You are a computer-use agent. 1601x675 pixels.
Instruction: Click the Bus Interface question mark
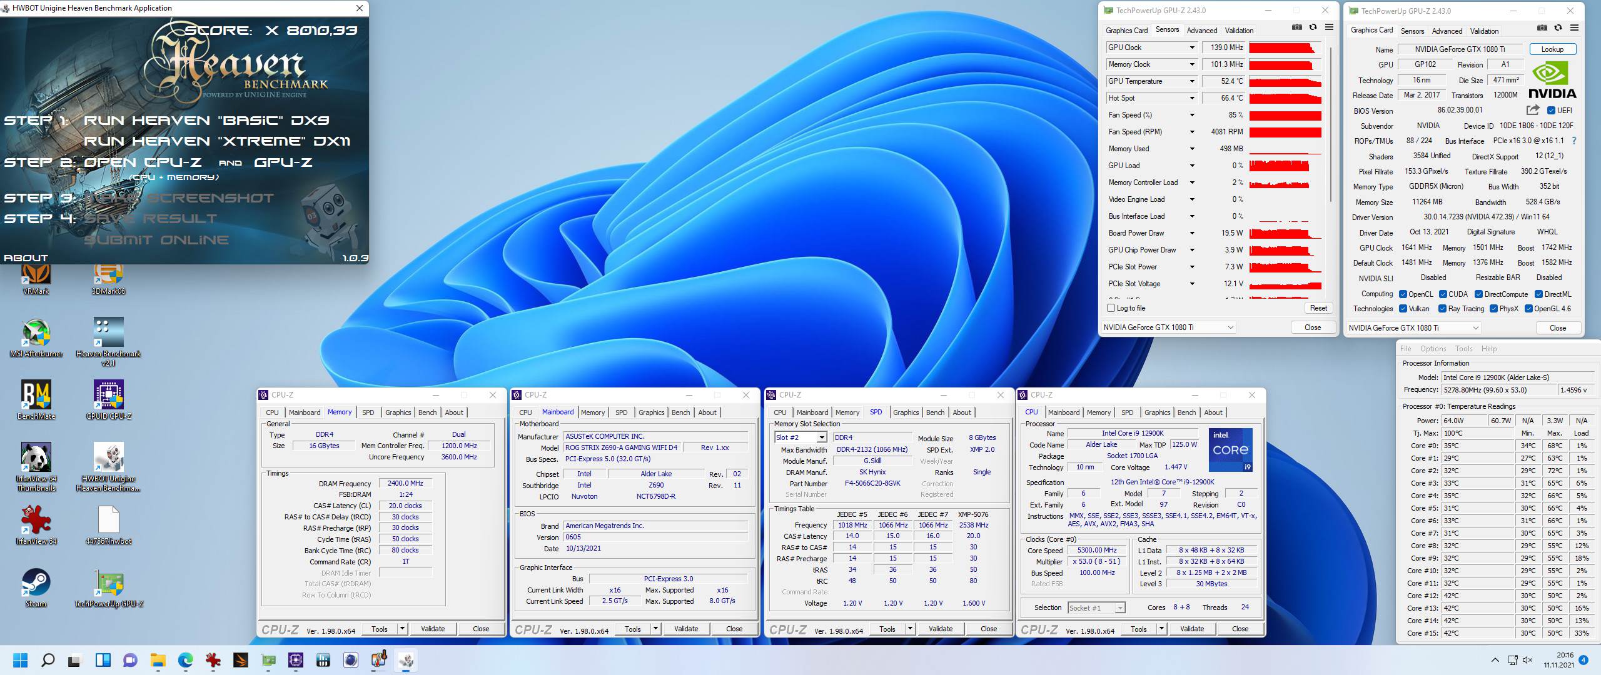tap(1574, 141)
